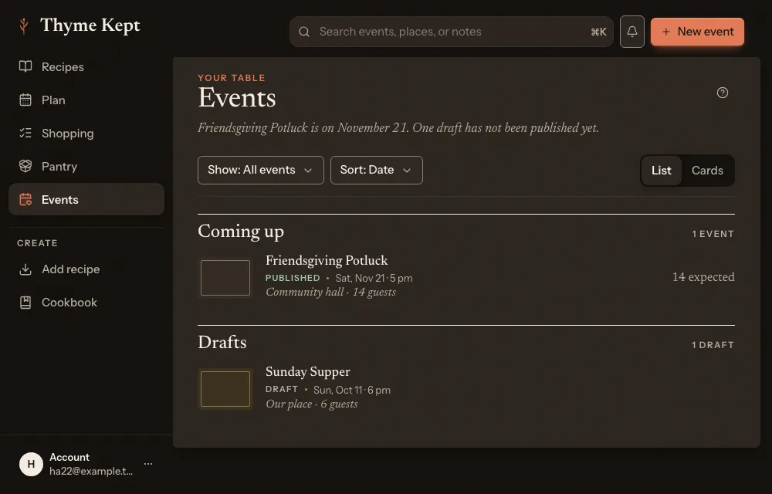The width and height of the screenshot is (772, 494).
Task: Click the DRAFT status label
Action: pyautogui.click(x=282, y=389)
